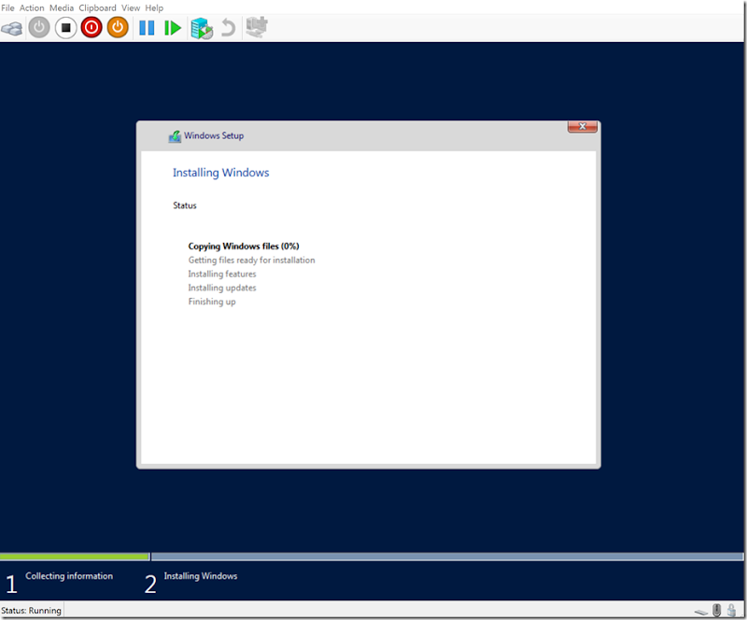This screenshot has height=620, width=747.
Task: Click the Revert undo arrow icon
Action: pos(228,28)
